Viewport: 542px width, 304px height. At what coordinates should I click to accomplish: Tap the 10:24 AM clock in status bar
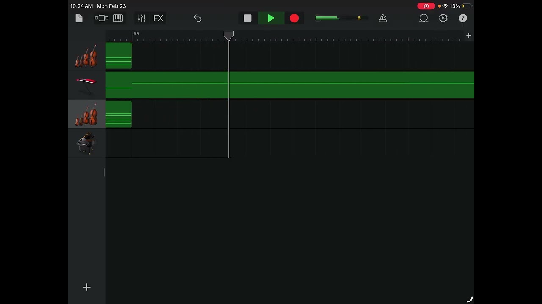[81, 6]
